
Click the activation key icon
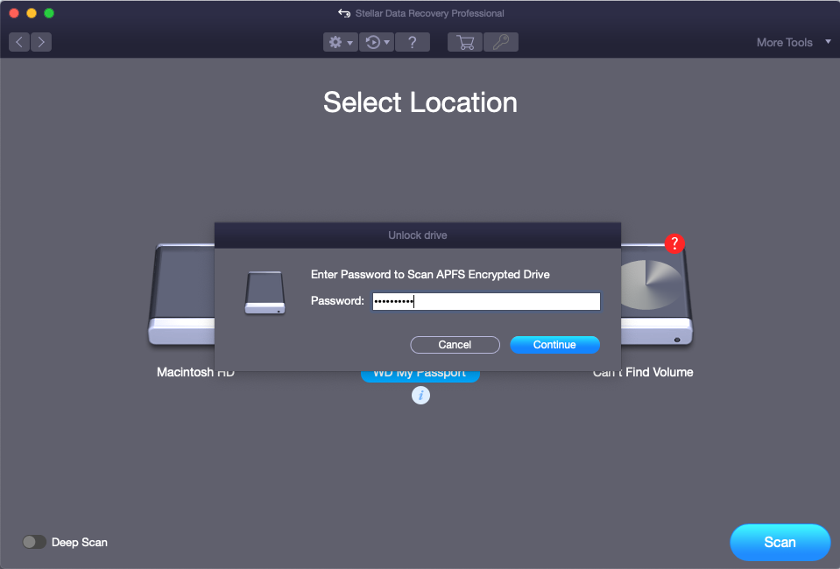tap(501, 42)
